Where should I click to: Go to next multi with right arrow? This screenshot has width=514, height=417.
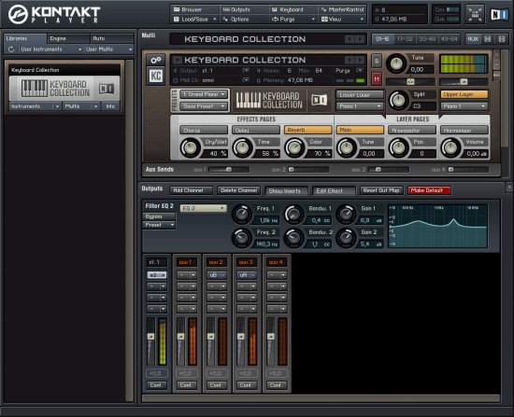point(360,39)
